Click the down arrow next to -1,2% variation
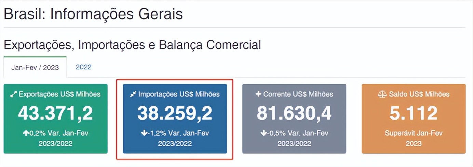The image size is (473, 167). point(144,133)
